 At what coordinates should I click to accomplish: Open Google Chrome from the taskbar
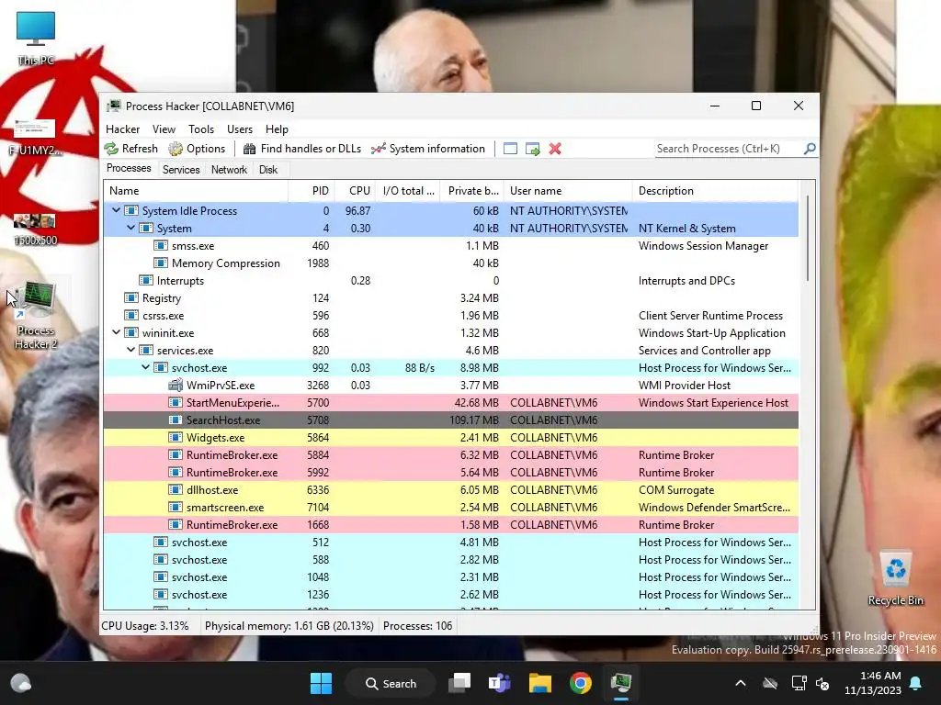(x=581, y=683)
